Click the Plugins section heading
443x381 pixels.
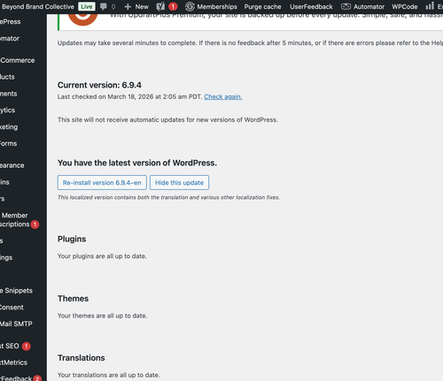pyautogui.click(x=72, y=239)
